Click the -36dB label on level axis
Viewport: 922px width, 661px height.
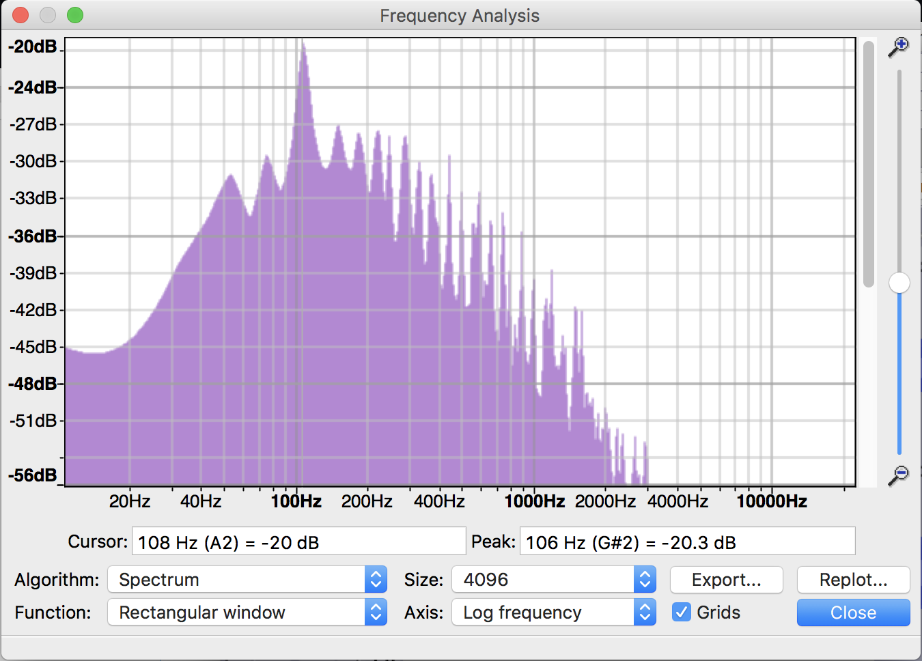(x=32, y=236)
